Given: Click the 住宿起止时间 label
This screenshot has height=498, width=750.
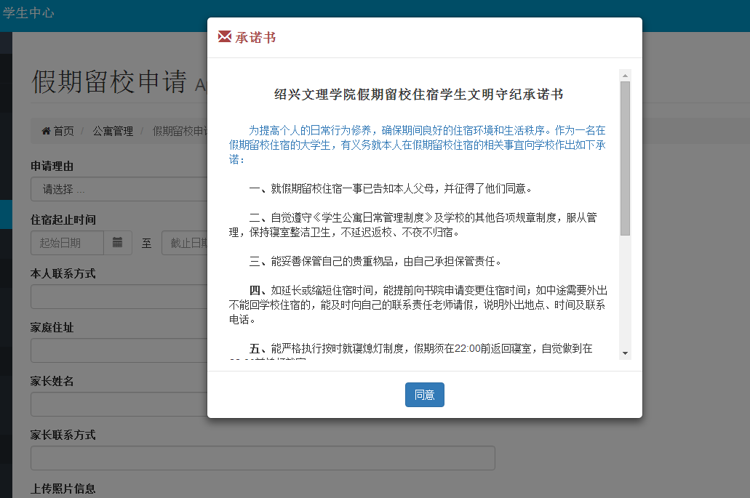Looking at the screenshot, I should coord(63,220).
